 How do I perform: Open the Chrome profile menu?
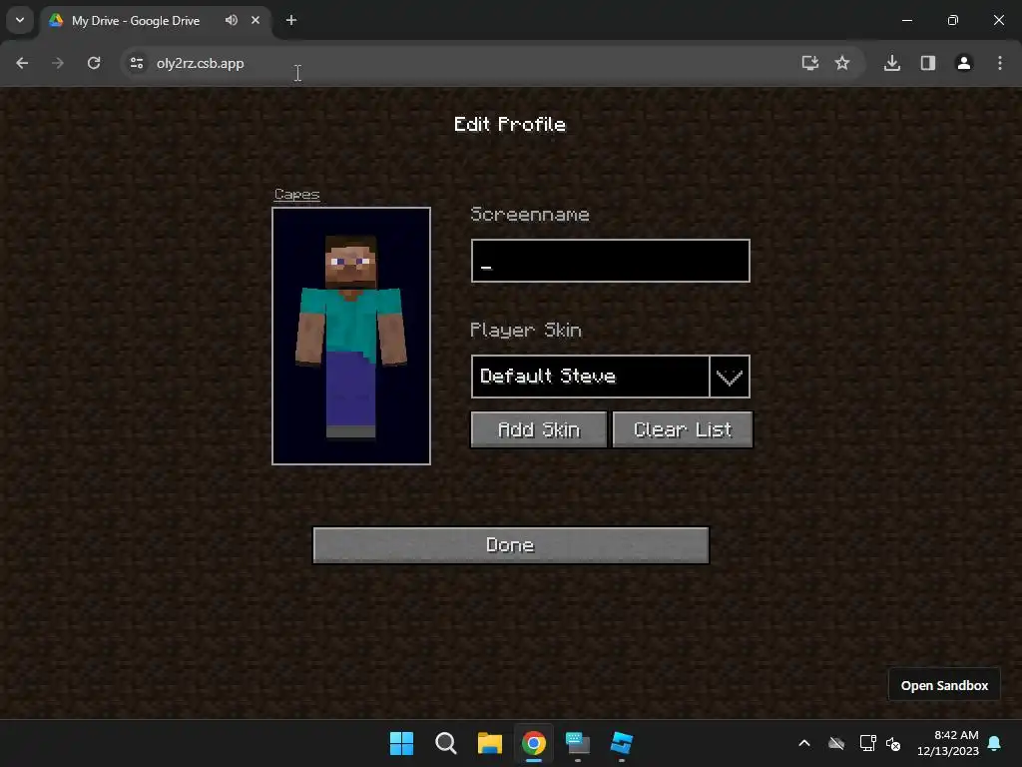[964, 63]
